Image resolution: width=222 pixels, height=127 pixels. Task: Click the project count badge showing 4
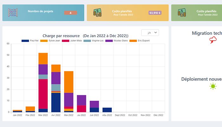point(70,13)
